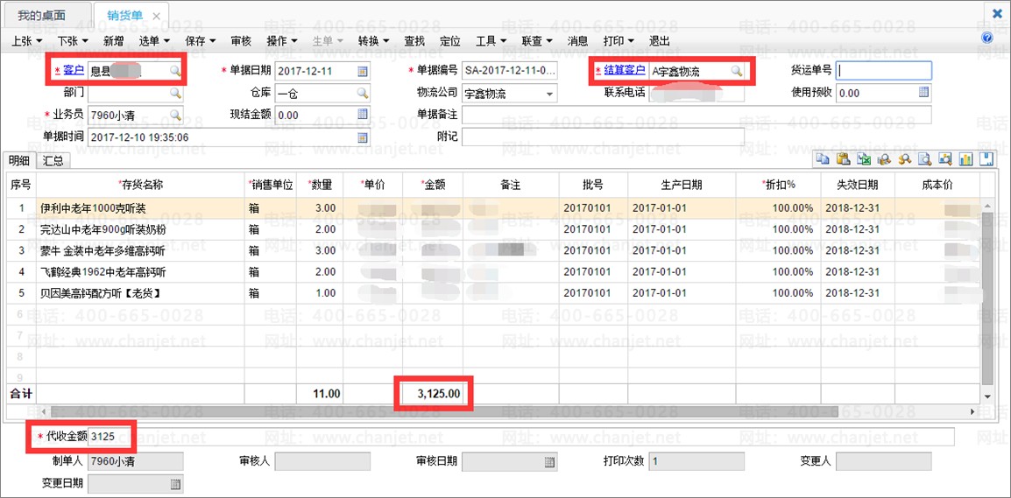Switch to the 汇总 tab
This screenshot has height=498, width=1011.
[x=53, y=161]
